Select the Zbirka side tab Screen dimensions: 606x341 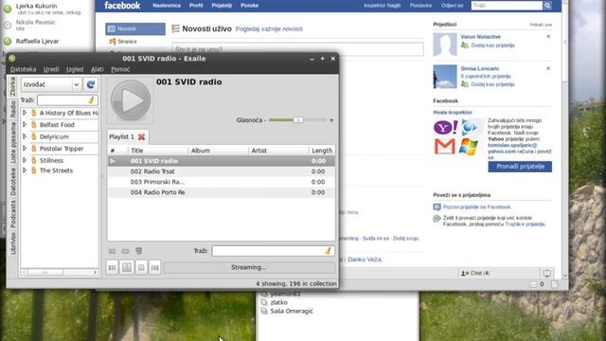pos(12,86)
